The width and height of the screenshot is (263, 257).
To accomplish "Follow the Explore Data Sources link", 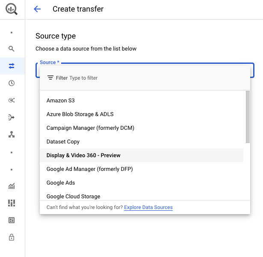I will (x=148, y=207).
